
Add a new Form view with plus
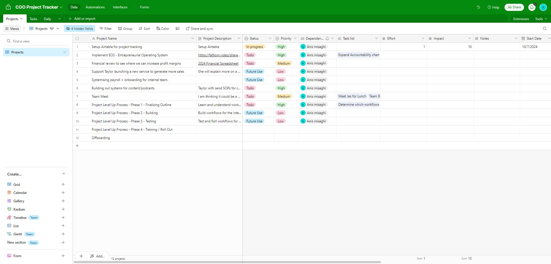click(x=63, y=256)
